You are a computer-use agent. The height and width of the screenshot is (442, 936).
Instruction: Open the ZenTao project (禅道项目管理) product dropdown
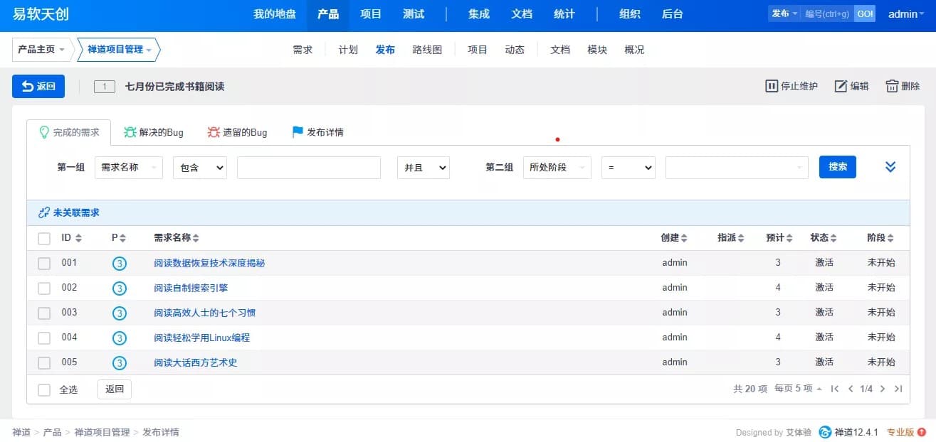[x=119, y=50]
